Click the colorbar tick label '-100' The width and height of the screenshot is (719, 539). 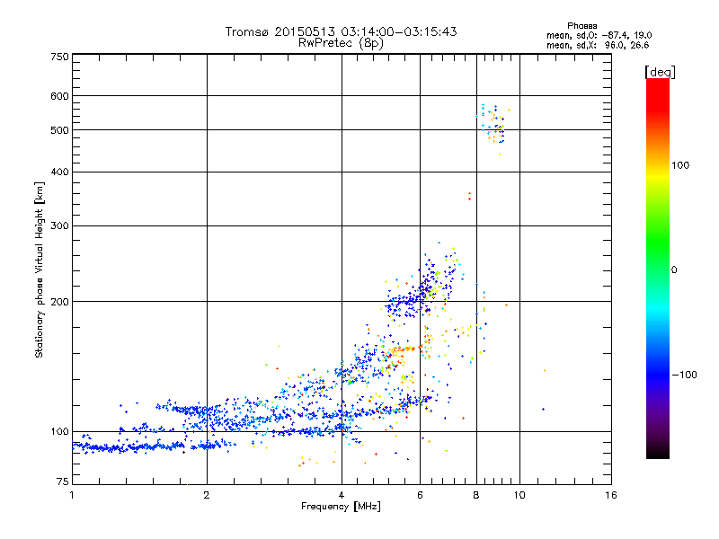coord(684,375)
